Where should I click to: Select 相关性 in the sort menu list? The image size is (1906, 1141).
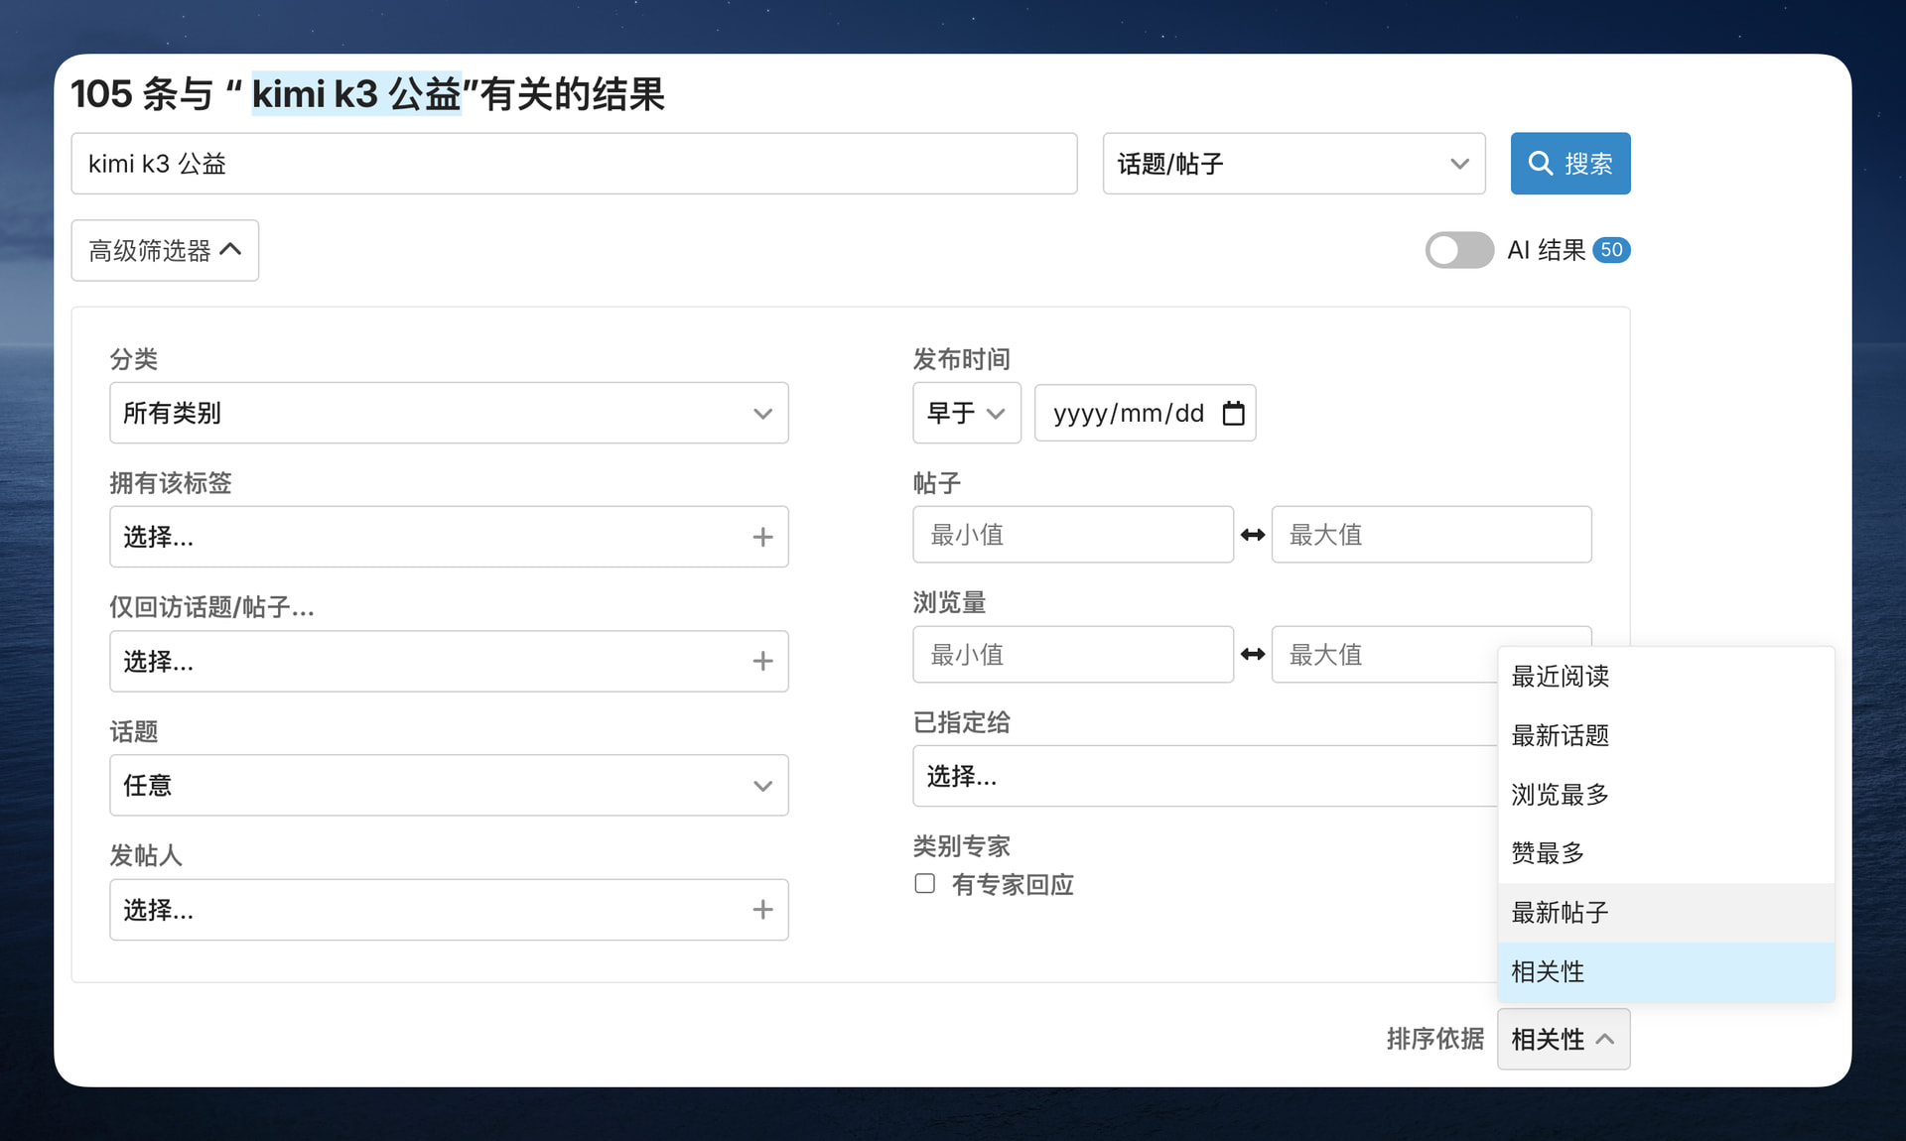pyautogui.click(x=1666, y=971)
